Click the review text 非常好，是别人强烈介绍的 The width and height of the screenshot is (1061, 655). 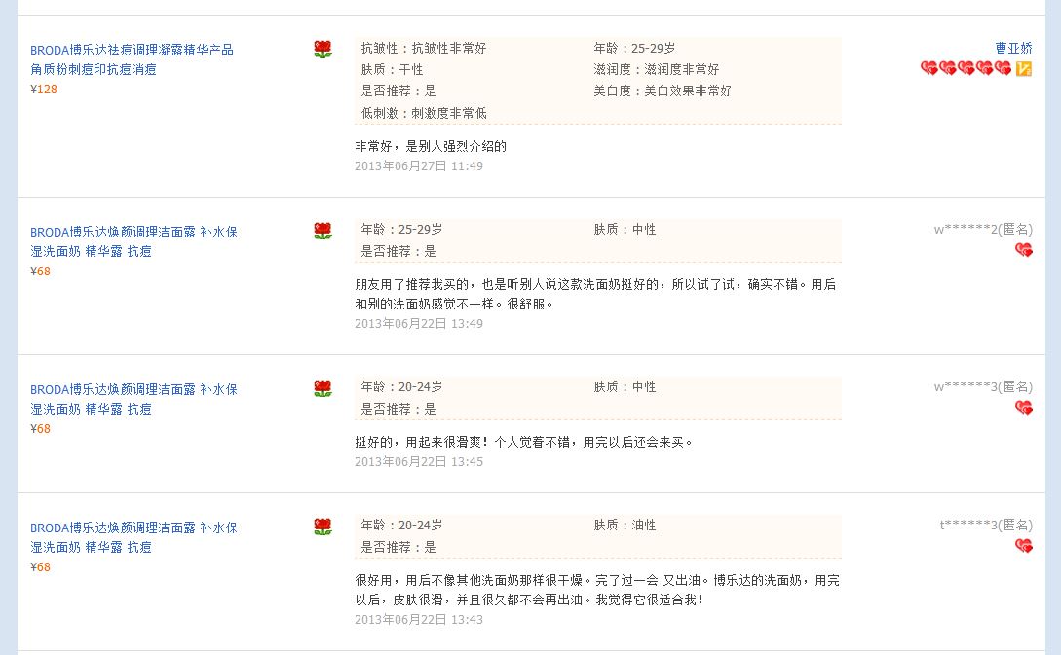pos(431,146)
